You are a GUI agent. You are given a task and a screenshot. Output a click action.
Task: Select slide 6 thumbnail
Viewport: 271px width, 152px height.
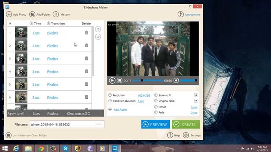coord(21,97)
